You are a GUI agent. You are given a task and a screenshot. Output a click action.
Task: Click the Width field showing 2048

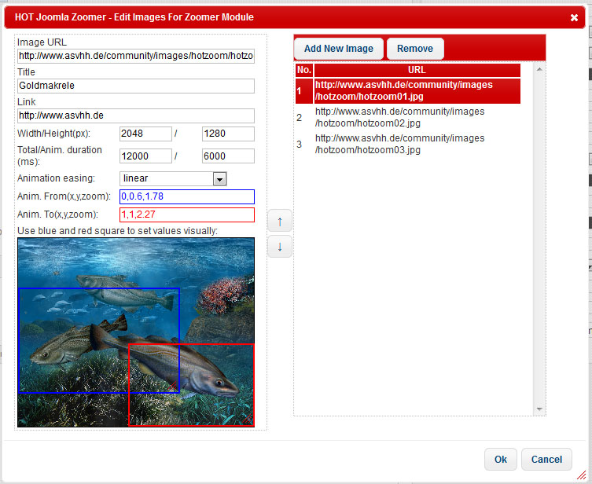point(145,134)
